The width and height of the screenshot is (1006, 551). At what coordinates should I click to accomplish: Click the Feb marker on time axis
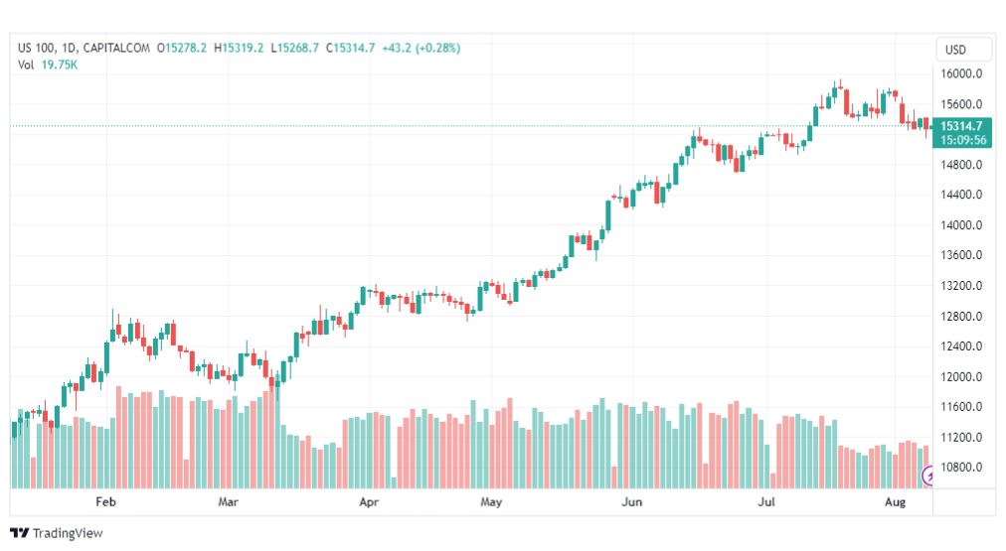click(x=105, y=501)
